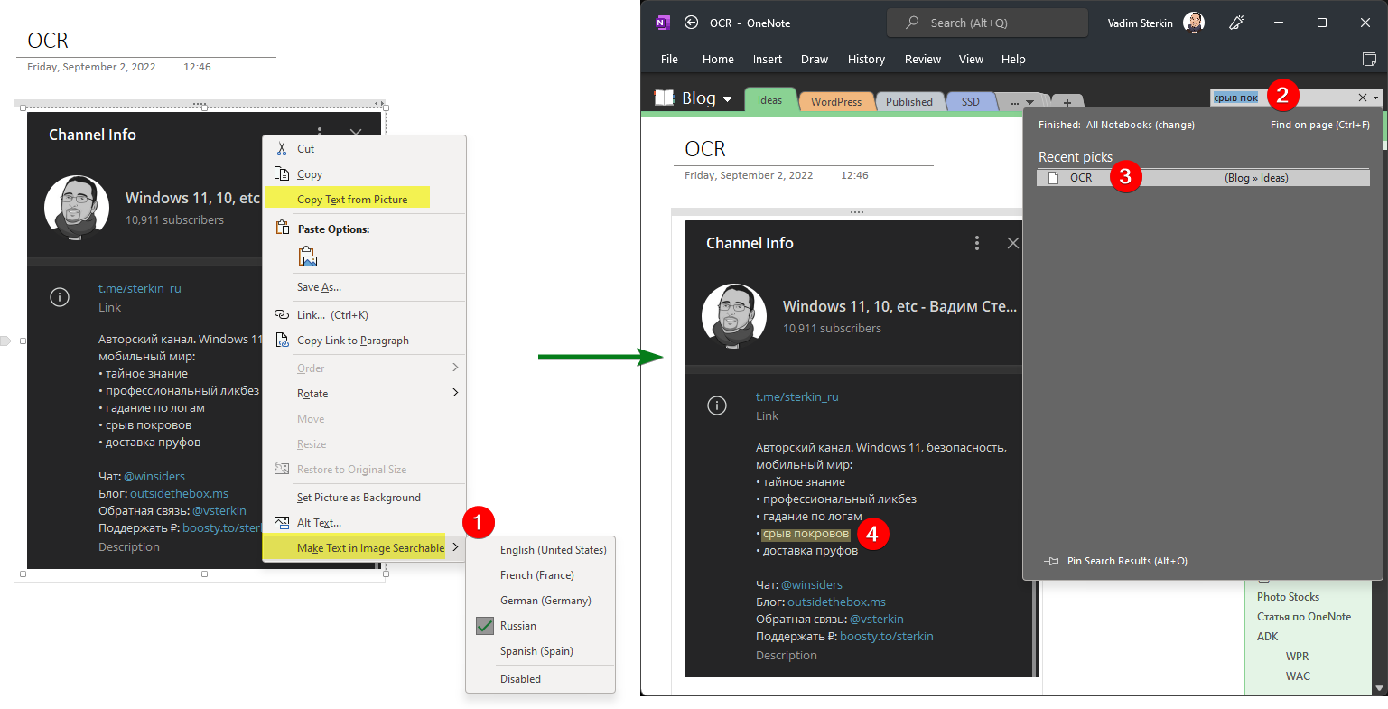Toggle Full Page View icon beside the Help menu

pyautogui.click(x=1369, y=59)
